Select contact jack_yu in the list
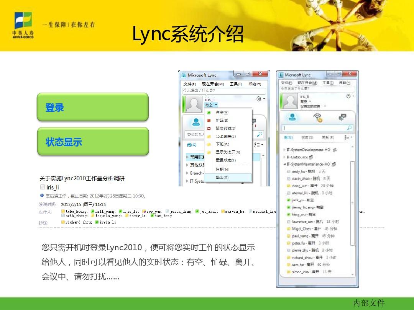This screenshot has height=310, width=414. [x=300, y=200]
